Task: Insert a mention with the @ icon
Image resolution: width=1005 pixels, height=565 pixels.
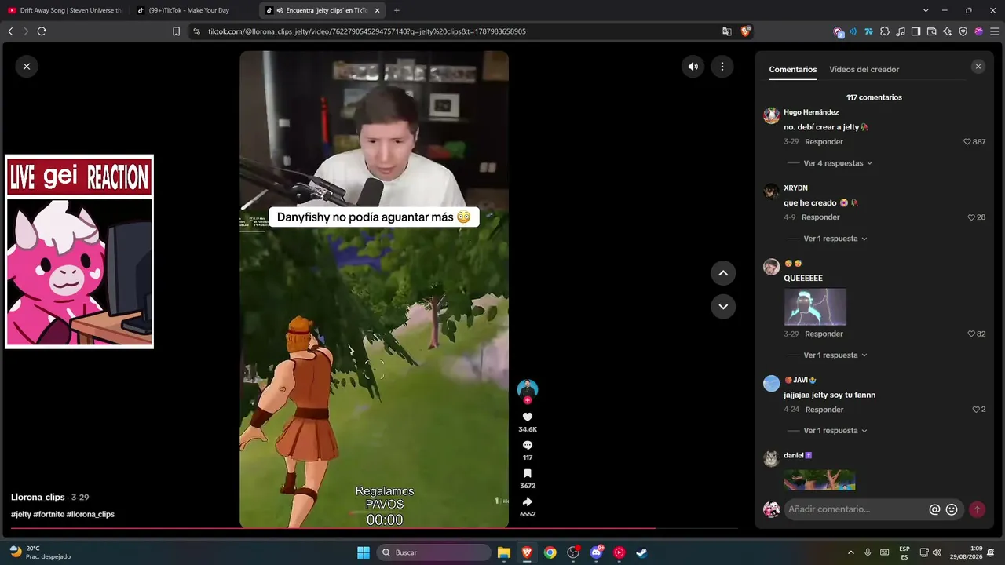Action: 934,509
